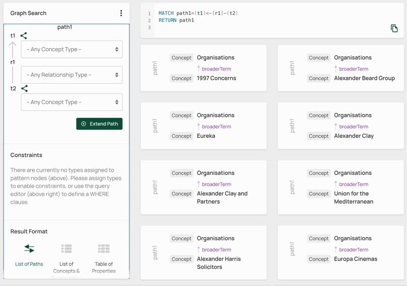
Task: Copy the query with the clipboard icon
Action: [x=394, y=28]
